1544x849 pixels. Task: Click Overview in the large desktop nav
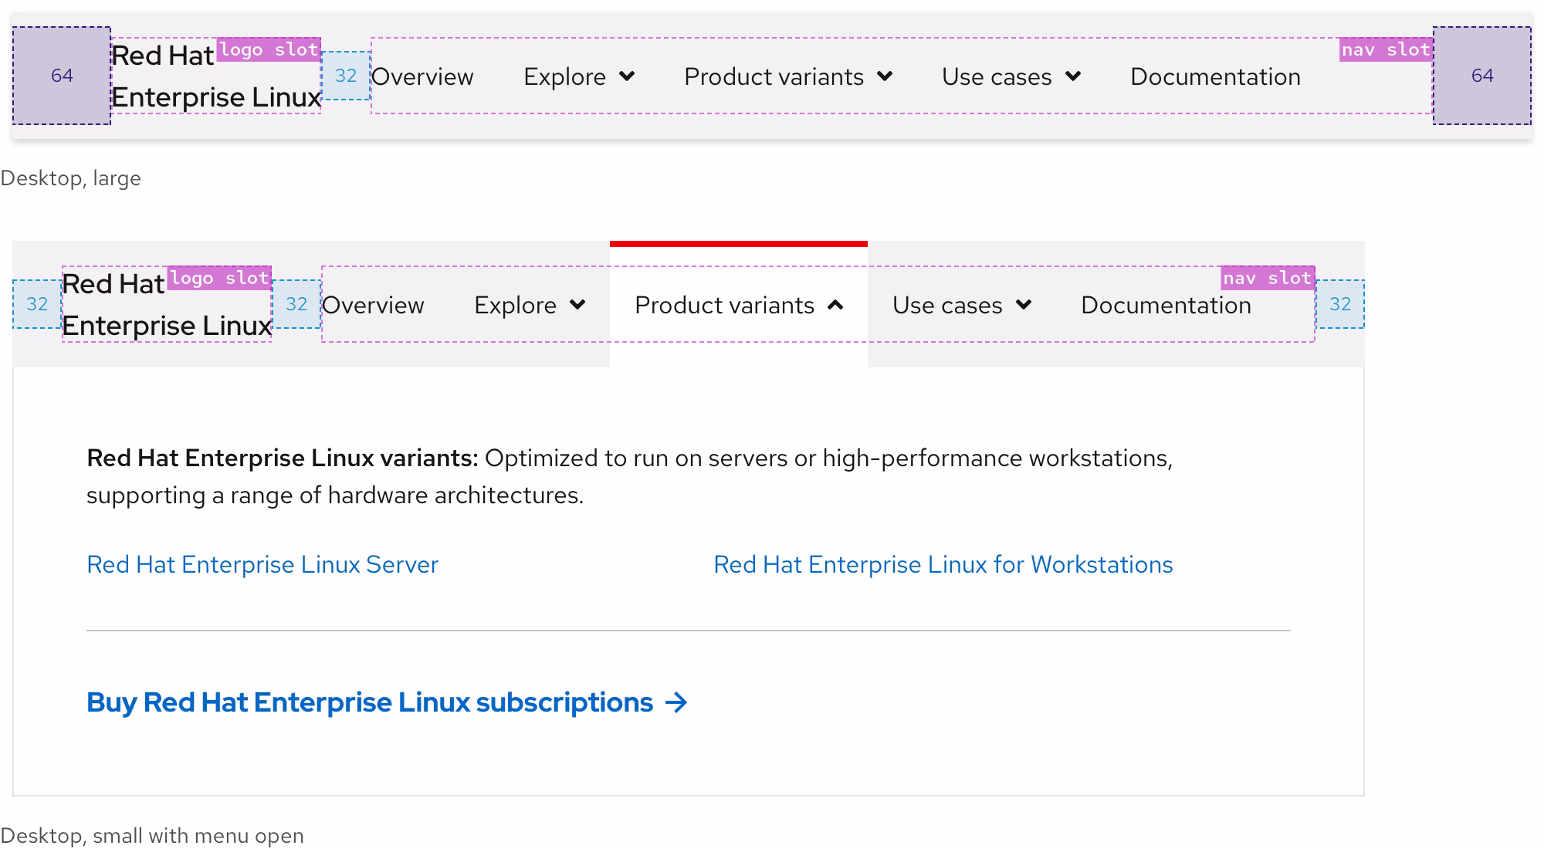[422, 76]
